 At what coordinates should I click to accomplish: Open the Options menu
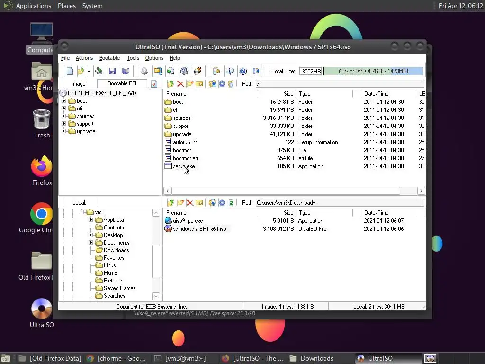click(x=154, y=58)
